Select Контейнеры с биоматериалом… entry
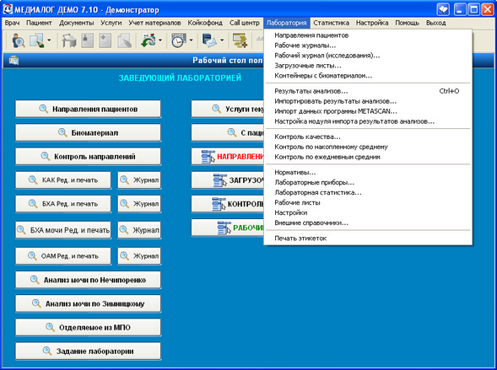The height and width of the screenshot is (370, 497). pos(368,76)
